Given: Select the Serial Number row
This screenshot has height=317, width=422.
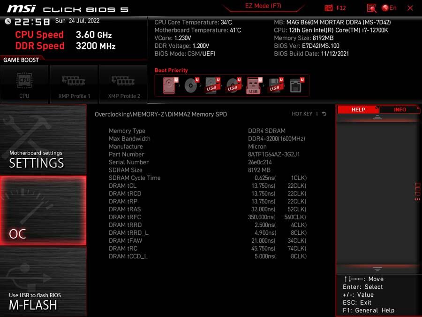Looking at the screenshot, I should click(208, 162).
